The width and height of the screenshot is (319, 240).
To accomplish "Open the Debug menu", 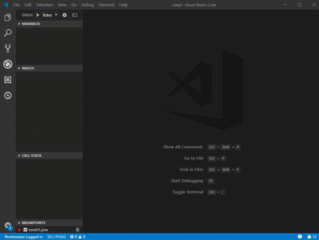I will (x=88, y=5).
